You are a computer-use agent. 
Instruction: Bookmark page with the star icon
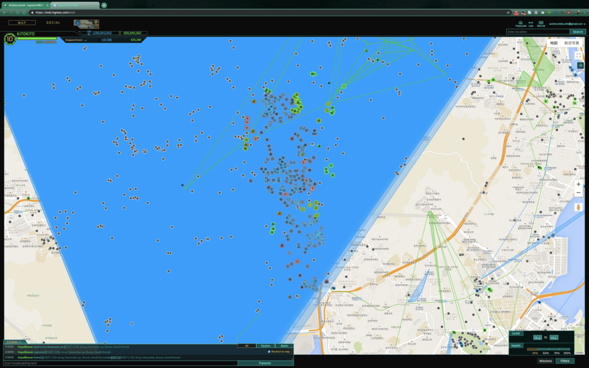[508, 13]
